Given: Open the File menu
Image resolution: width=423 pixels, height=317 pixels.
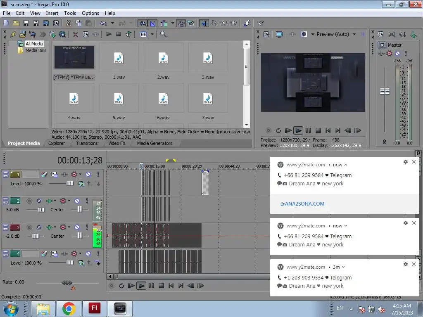Looking at the screenshot, I should pos(7,13).
